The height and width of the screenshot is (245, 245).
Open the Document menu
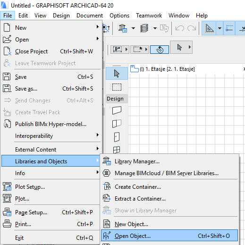click(90, 16)
